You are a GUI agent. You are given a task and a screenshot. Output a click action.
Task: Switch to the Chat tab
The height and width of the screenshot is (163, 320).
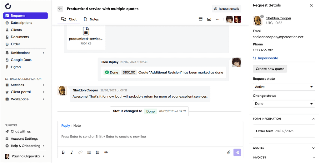point(69,19)
